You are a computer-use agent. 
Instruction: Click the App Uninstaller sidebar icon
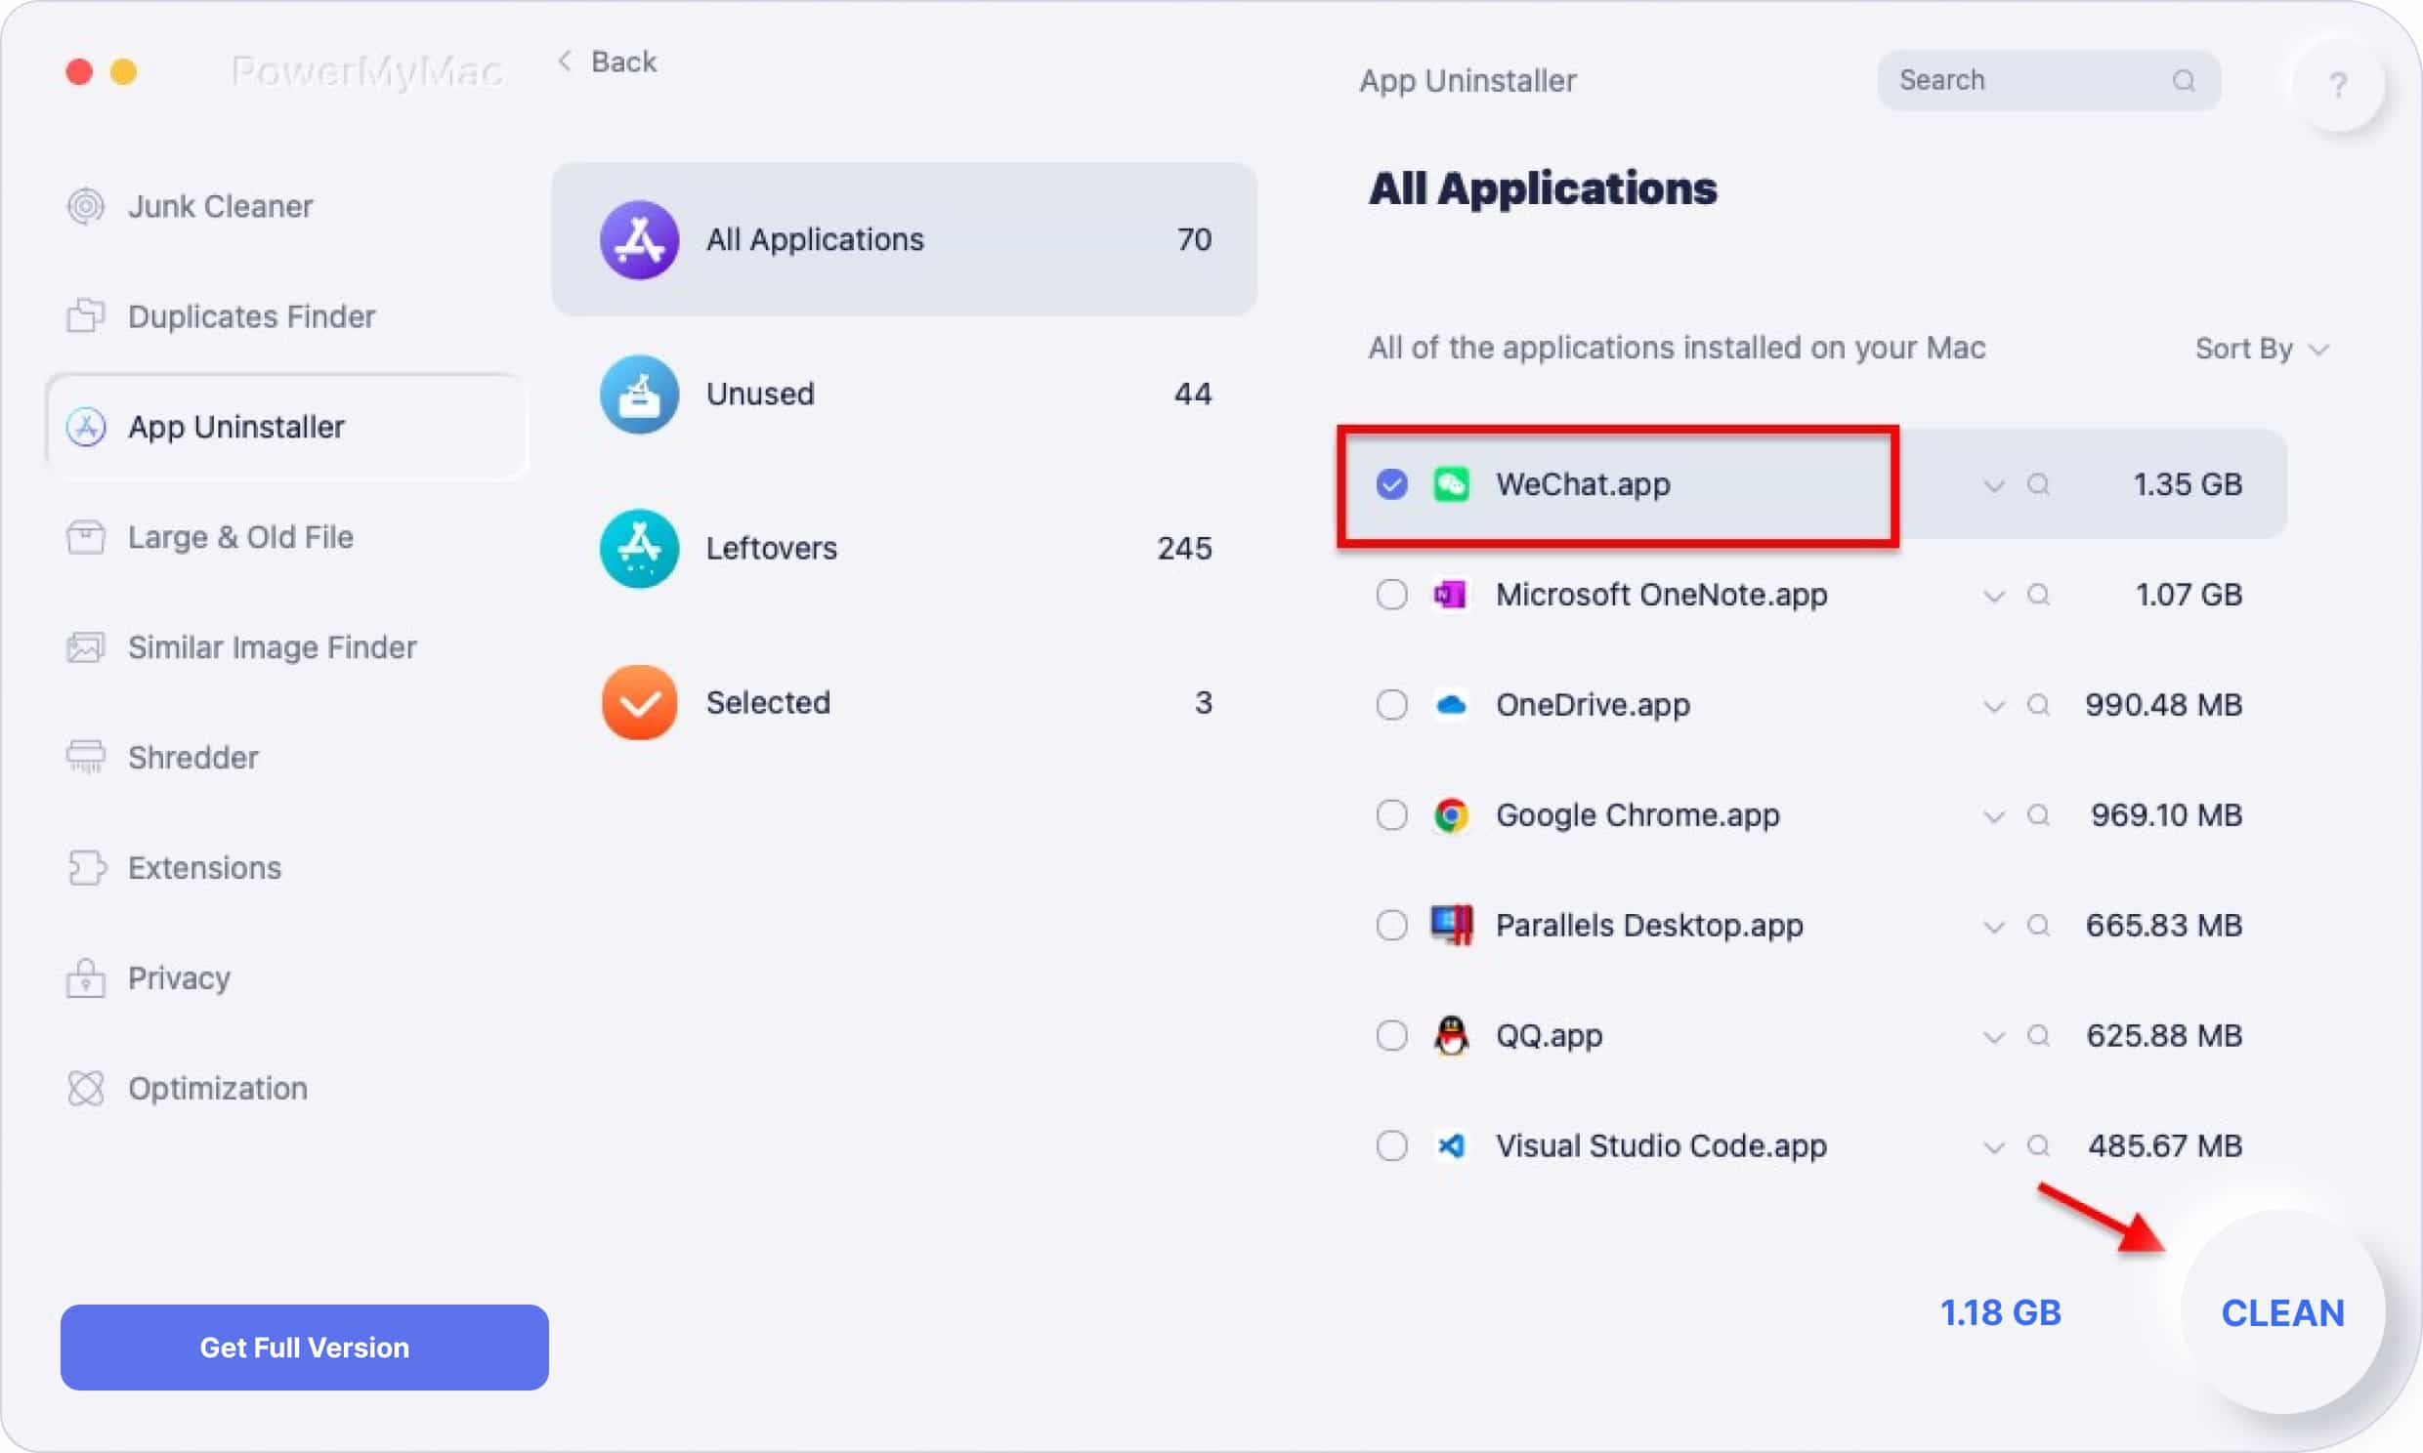(x=87, y=426)
